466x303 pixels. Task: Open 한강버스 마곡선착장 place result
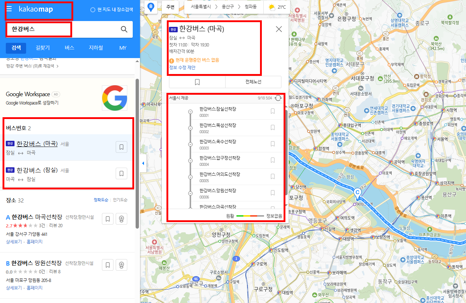click(37, 217)
